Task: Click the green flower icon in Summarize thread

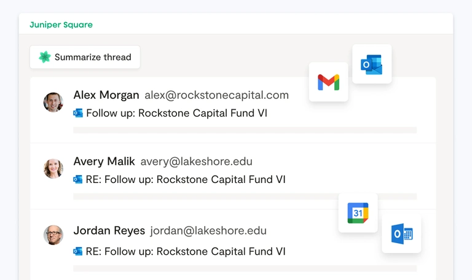Action: click(x=44, y=57)
